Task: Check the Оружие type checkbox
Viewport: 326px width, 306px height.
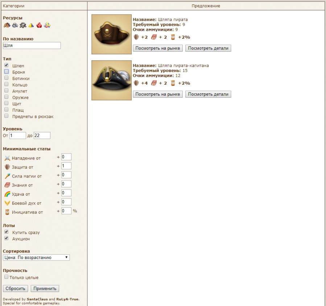Action: [7, 97]
